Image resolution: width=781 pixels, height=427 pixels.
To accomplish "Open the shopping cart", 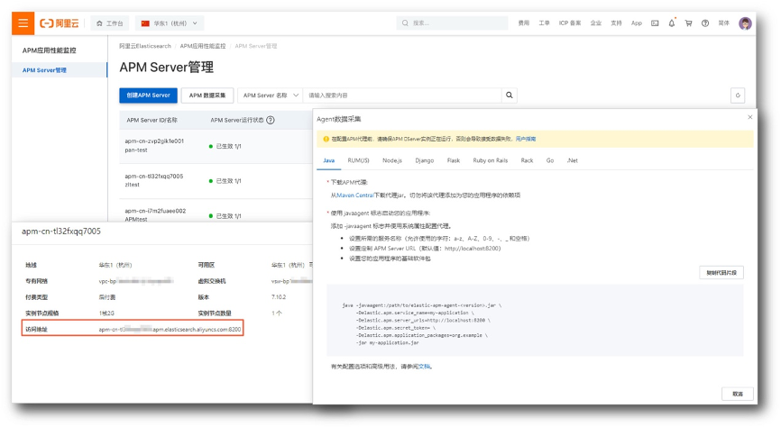I will 688,23.
